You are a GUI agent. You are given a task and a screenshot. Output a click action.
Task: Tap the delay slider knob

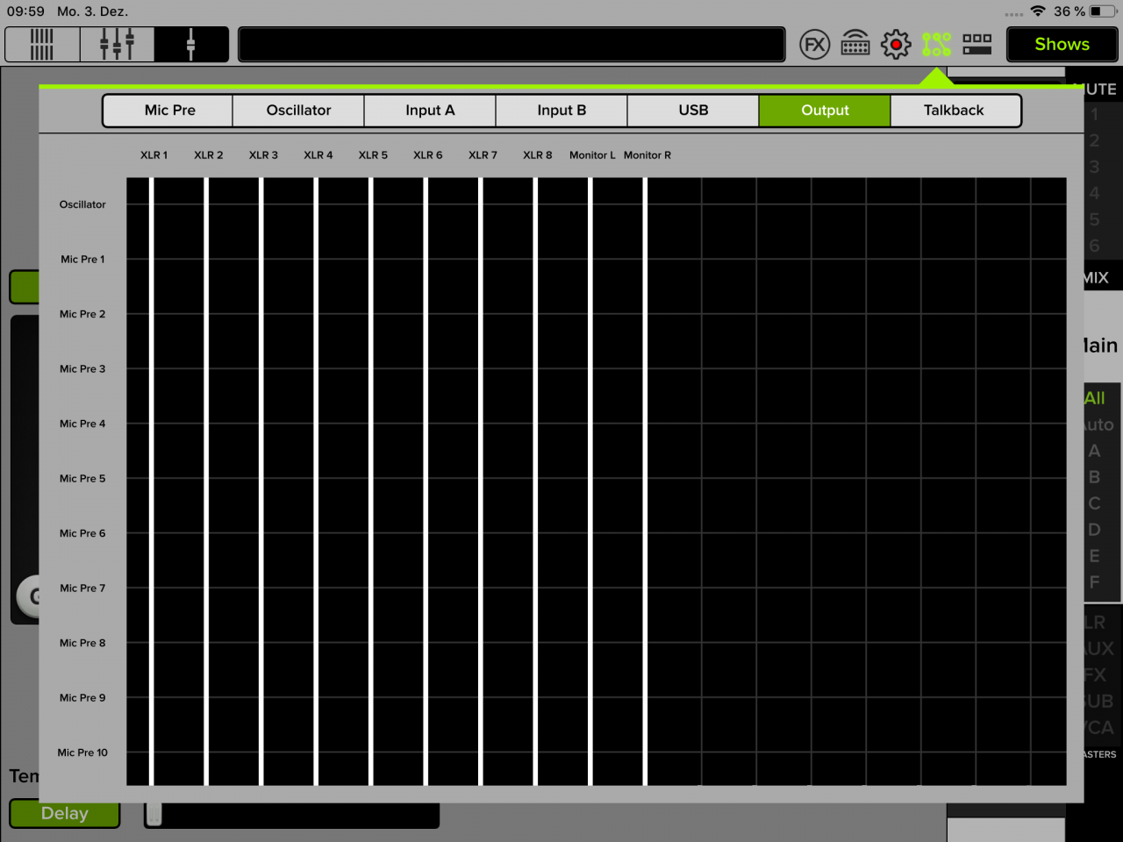coord(154,813)
